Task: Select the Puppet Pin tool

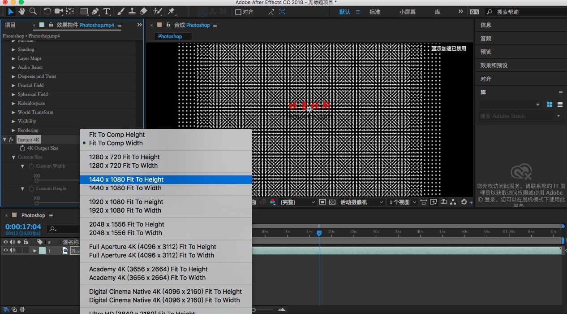Action: pyautogui.click(x=171, y=11)
